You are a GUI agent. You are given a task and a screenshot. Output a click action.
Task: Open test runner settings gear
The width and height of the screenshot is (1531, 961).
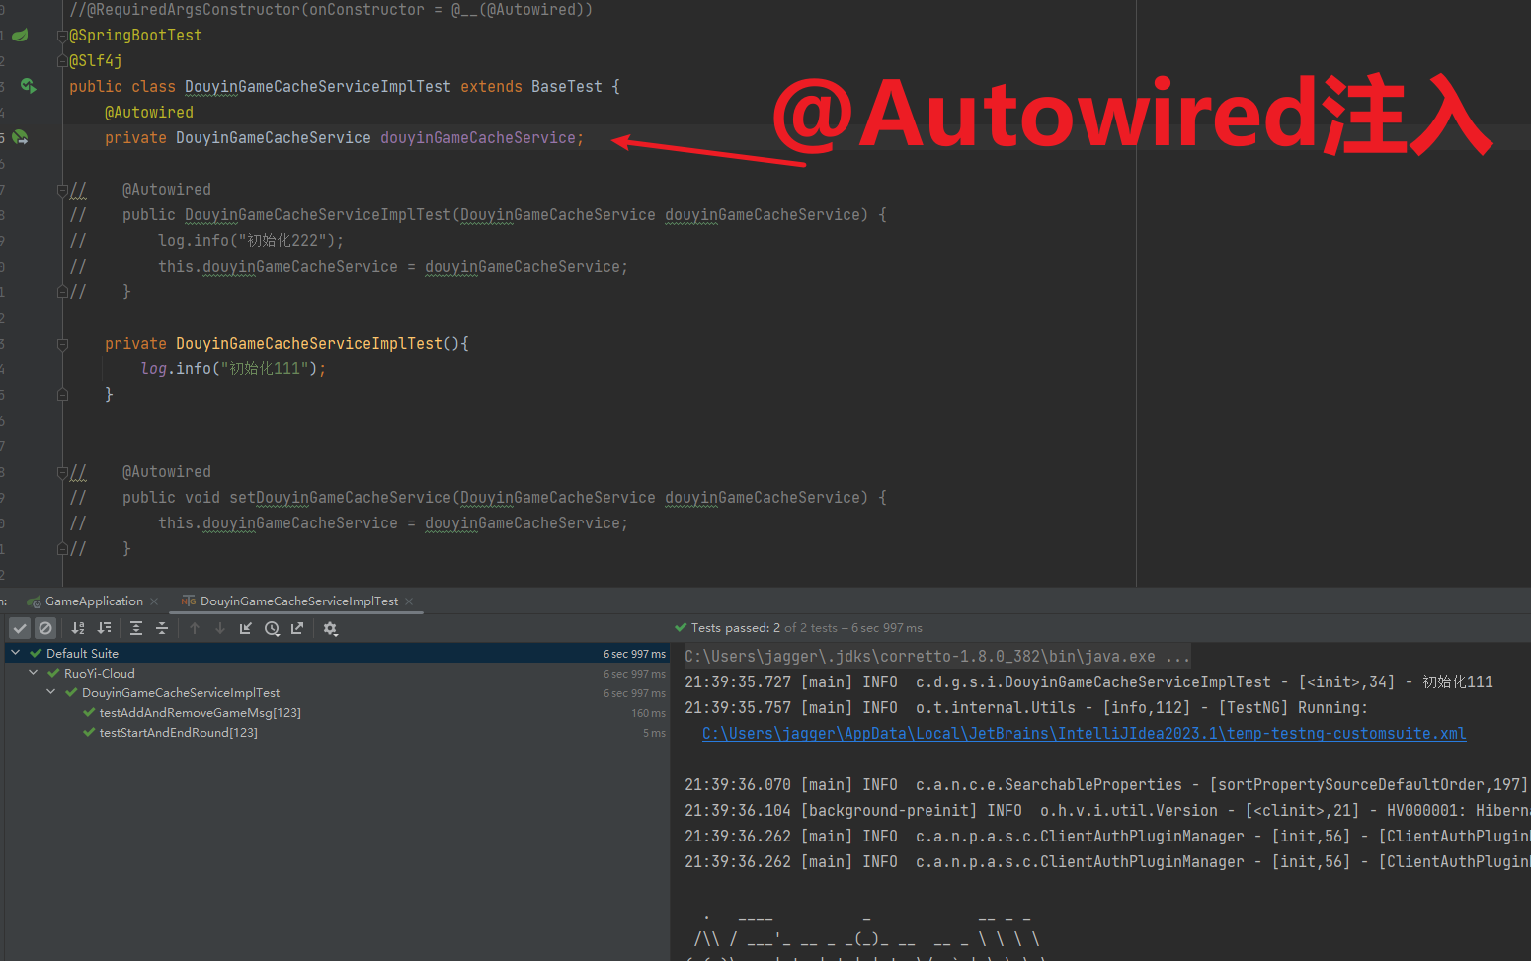[x=331, y=628]
